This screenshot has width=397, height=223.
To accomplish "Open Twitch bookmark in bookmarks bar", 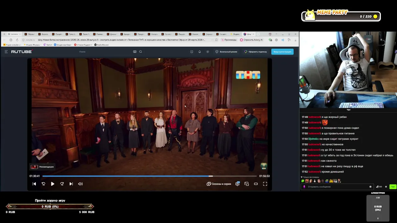I will coord(48,45).
